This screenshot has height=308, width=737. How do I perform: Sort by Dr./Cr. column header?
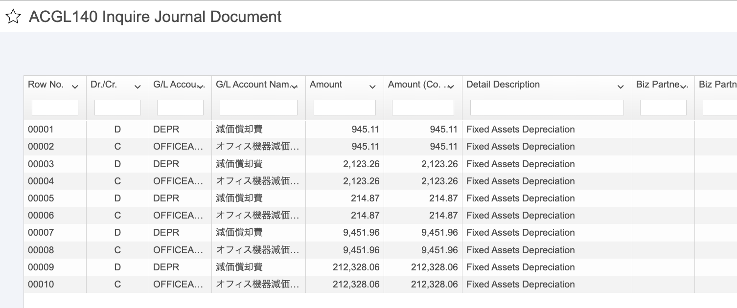tap(104, 85)
